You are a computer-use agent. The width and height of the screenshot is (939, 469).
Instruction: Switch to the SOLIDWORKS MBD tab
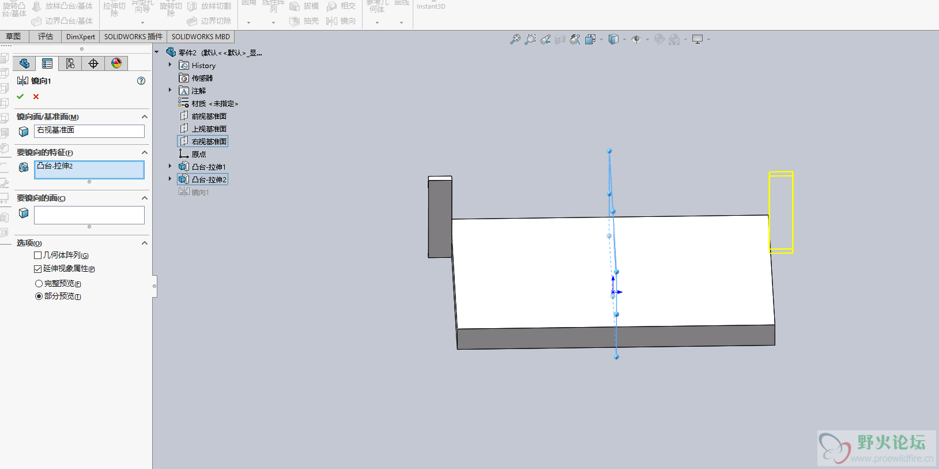[201, 37]
